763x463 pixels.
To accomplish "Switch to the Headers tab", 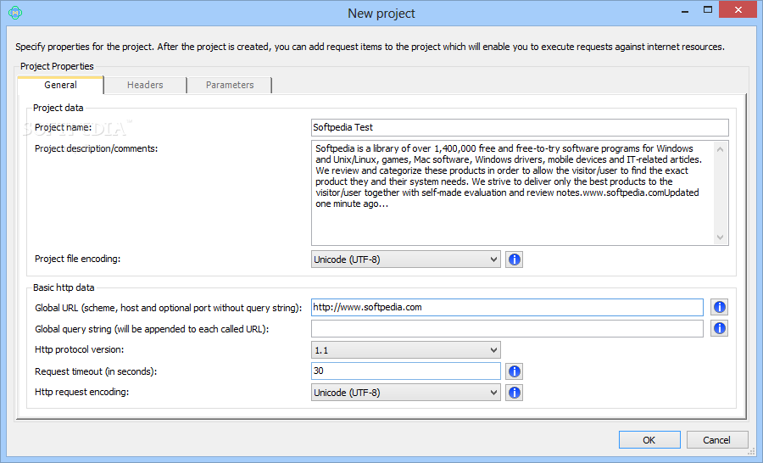I will (x=145, y=85).
